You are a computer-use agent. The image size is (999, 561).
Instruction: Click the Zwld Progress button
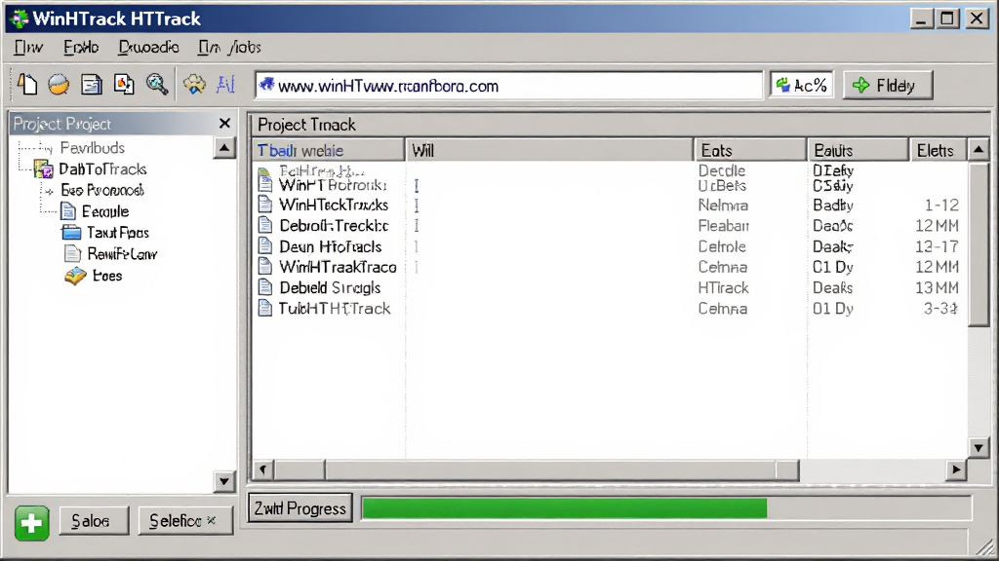pyautogui.click(x=300, y=508)
